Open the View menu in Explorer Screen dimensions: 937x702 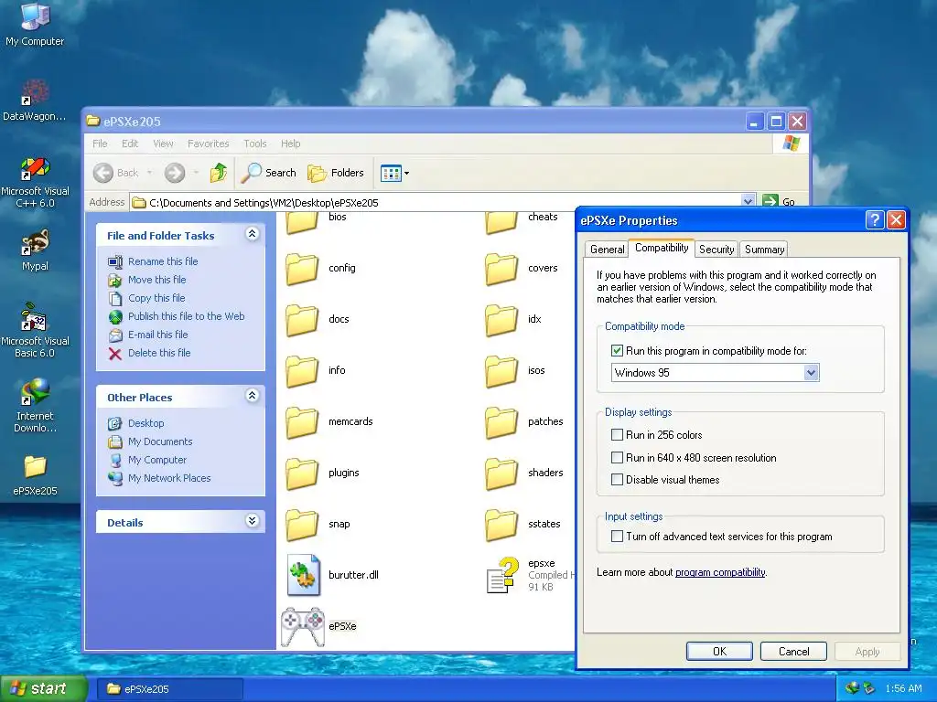click(x=163, y=144)
